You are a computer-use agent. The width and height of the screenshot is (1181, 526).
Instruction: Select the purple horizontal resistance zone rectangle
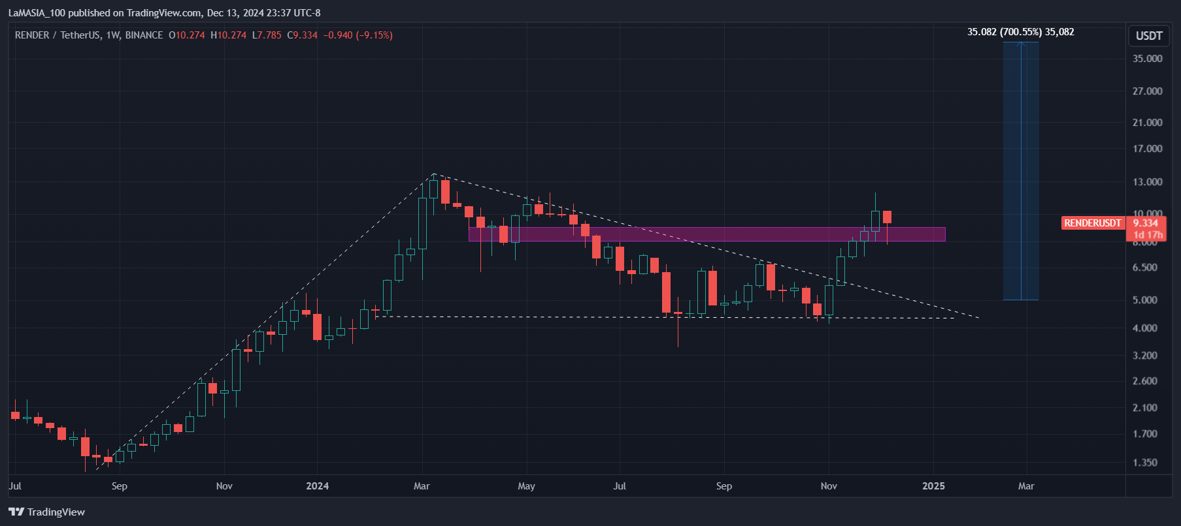pos(707,234)
